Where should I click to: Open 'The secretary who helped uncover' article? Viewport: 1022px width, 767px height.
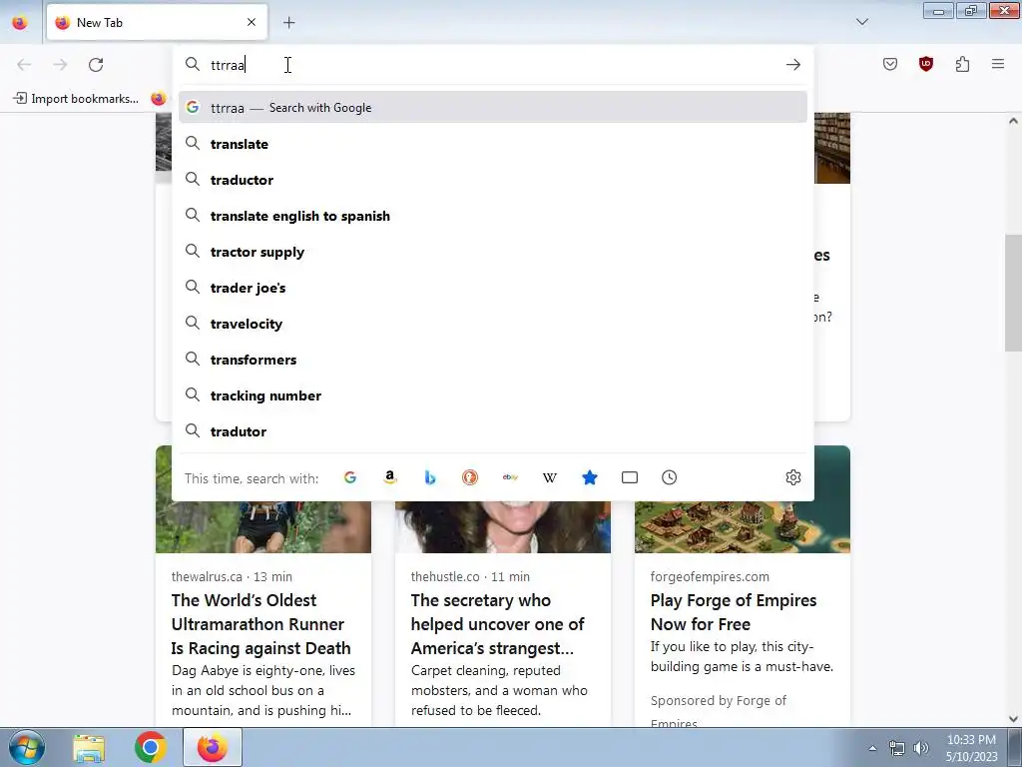498,624
